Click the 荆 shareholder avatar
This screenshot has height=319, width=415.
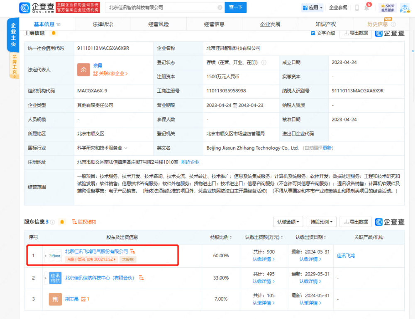click(55, 299)
